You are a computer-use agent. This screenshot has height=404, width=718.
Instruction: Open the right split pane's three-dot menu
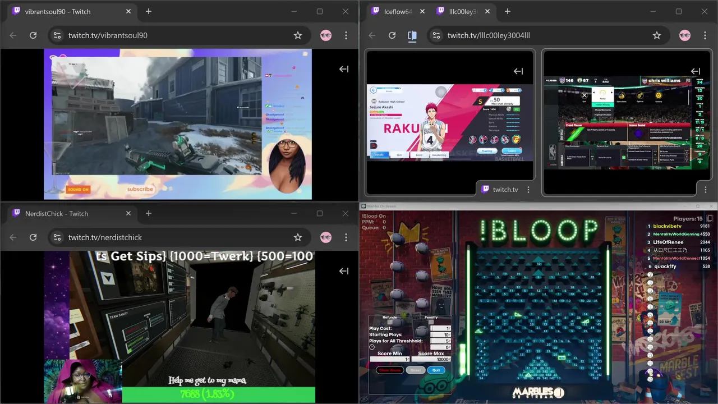coord(706,190)
